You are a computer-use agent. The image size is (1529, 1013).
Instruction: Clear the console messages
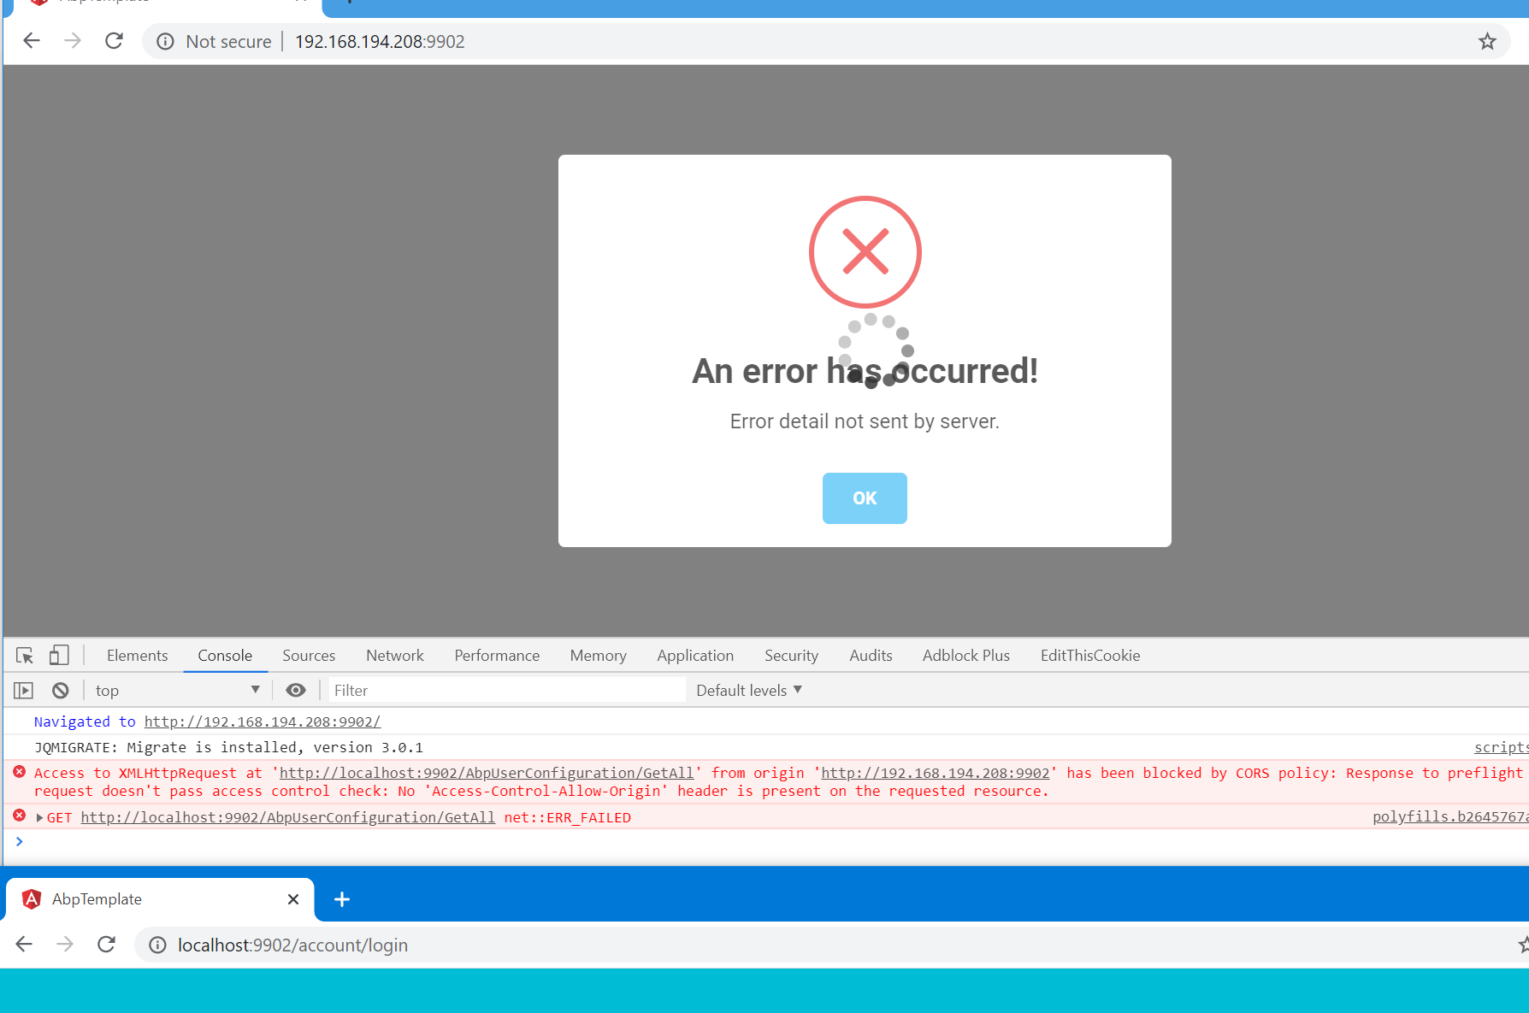coord(60,690)
